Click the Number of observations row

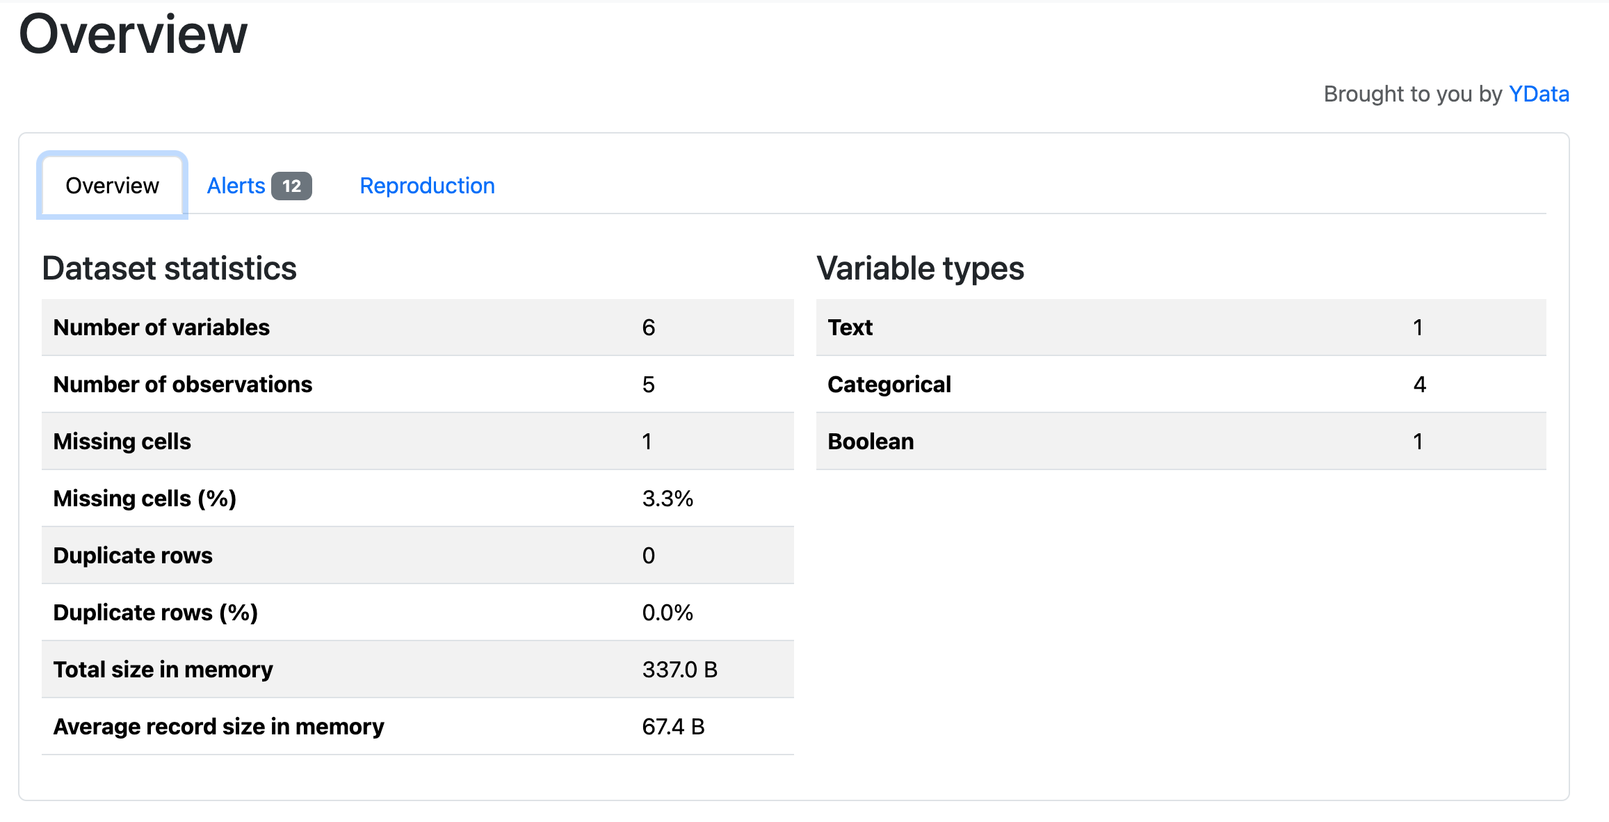(417, 385)
